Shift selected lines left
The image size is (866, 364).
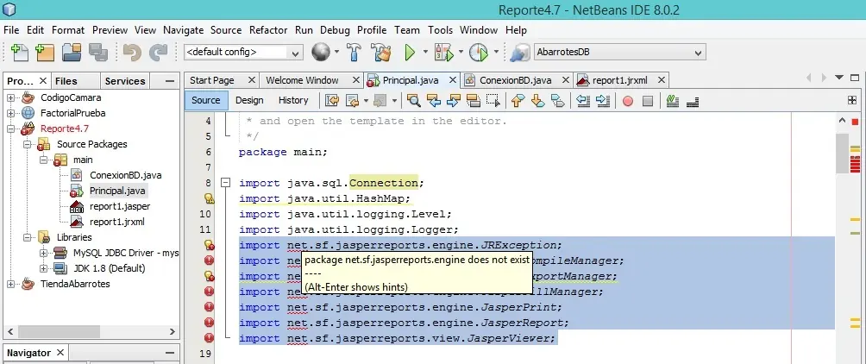(x=582, y=101)
